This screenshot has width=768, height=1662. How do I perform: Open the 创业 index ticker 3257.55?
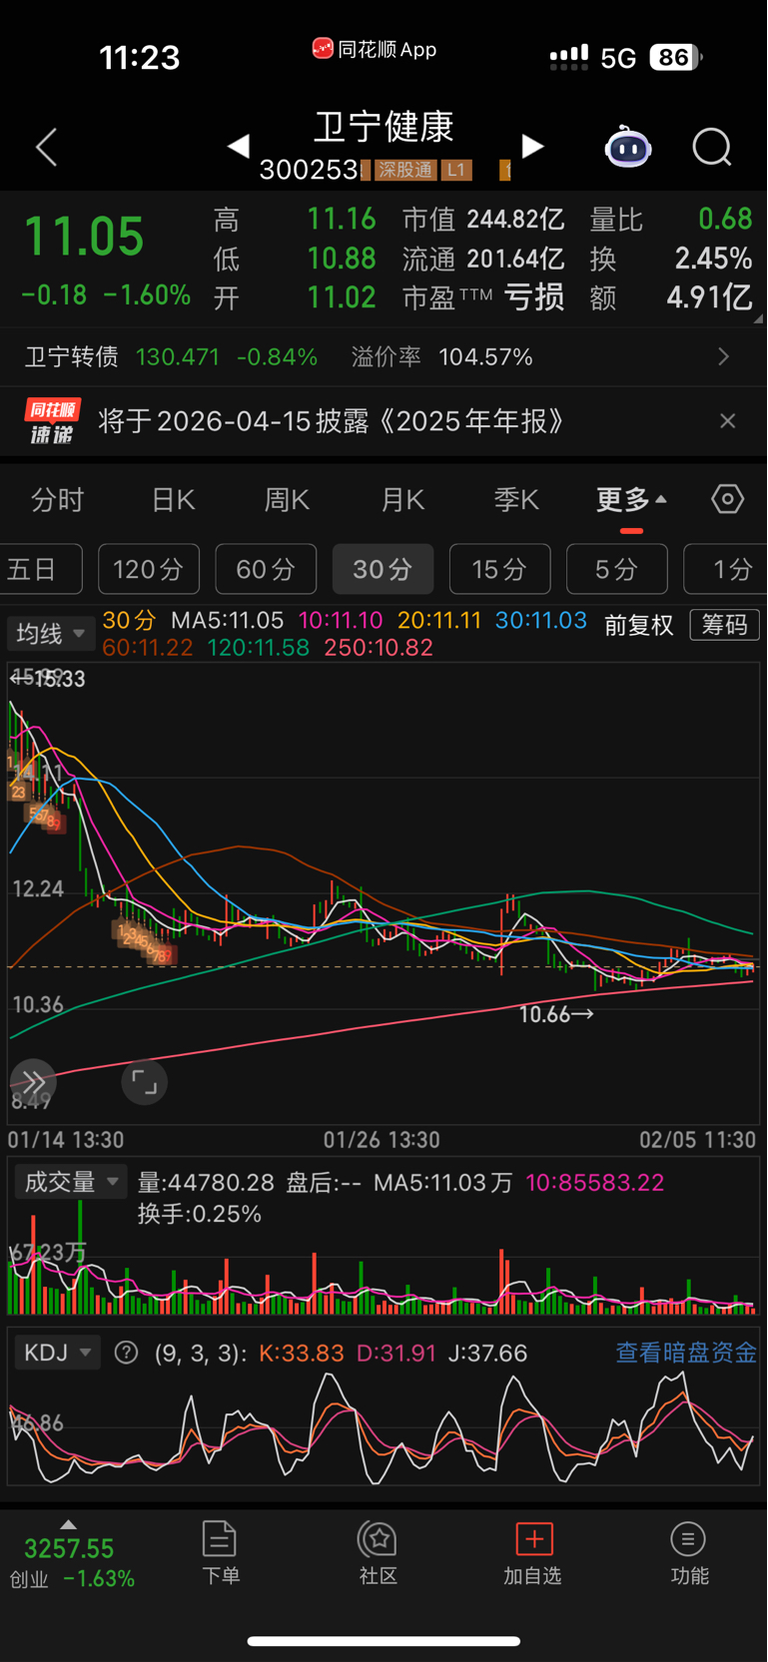(72, 1562)
